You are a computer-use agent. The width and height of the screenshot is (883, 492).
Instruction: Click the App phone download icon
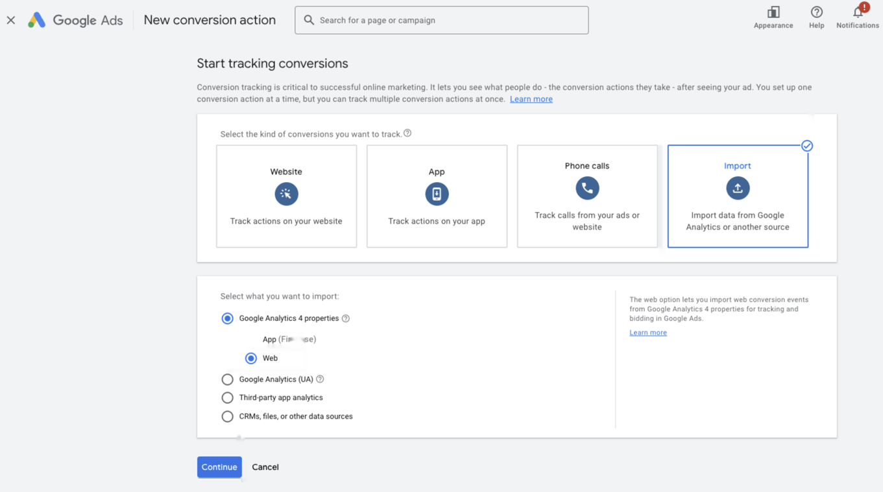click(437, 194)
